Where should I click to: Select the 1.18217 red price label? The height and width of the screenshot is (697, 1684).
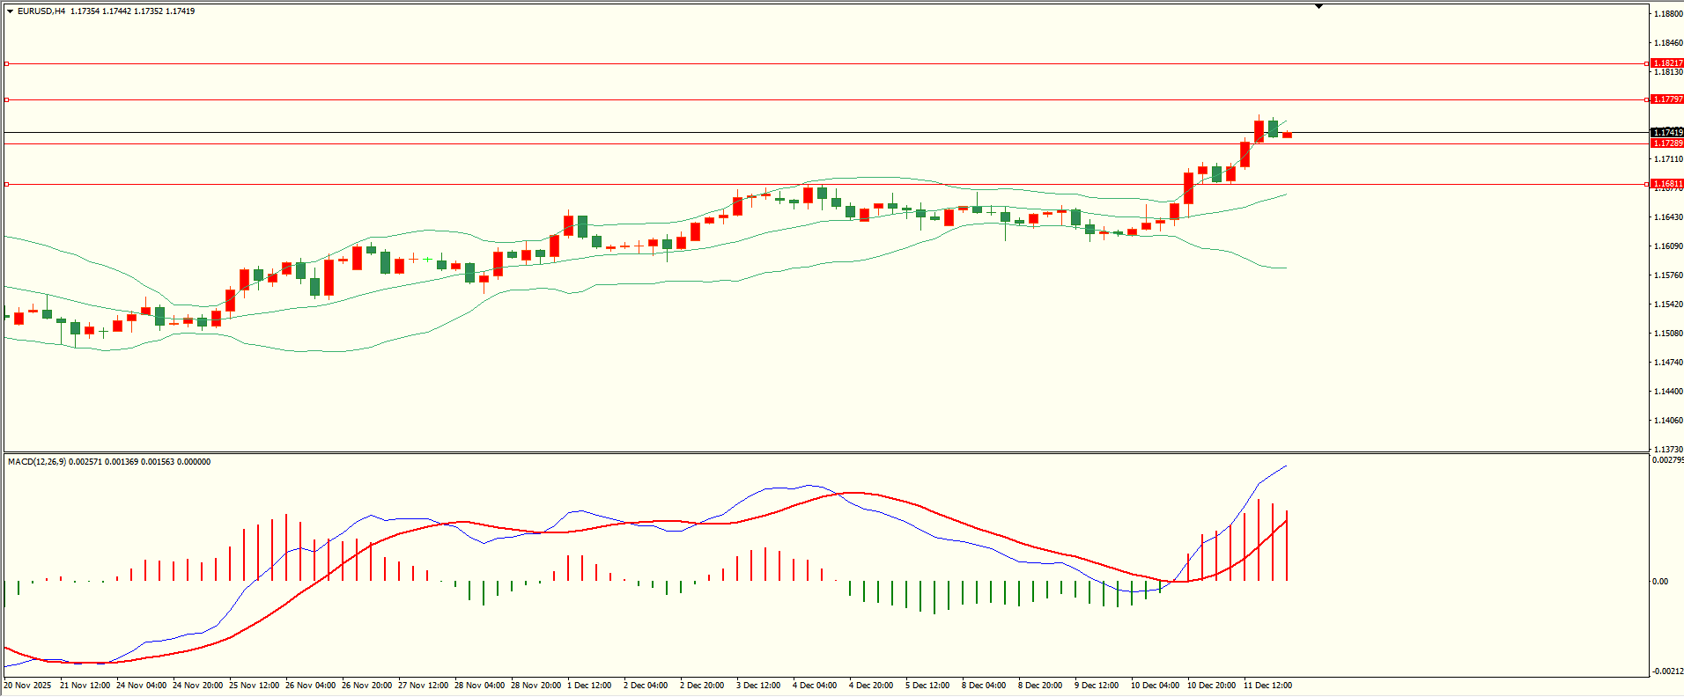[1666, 63]
